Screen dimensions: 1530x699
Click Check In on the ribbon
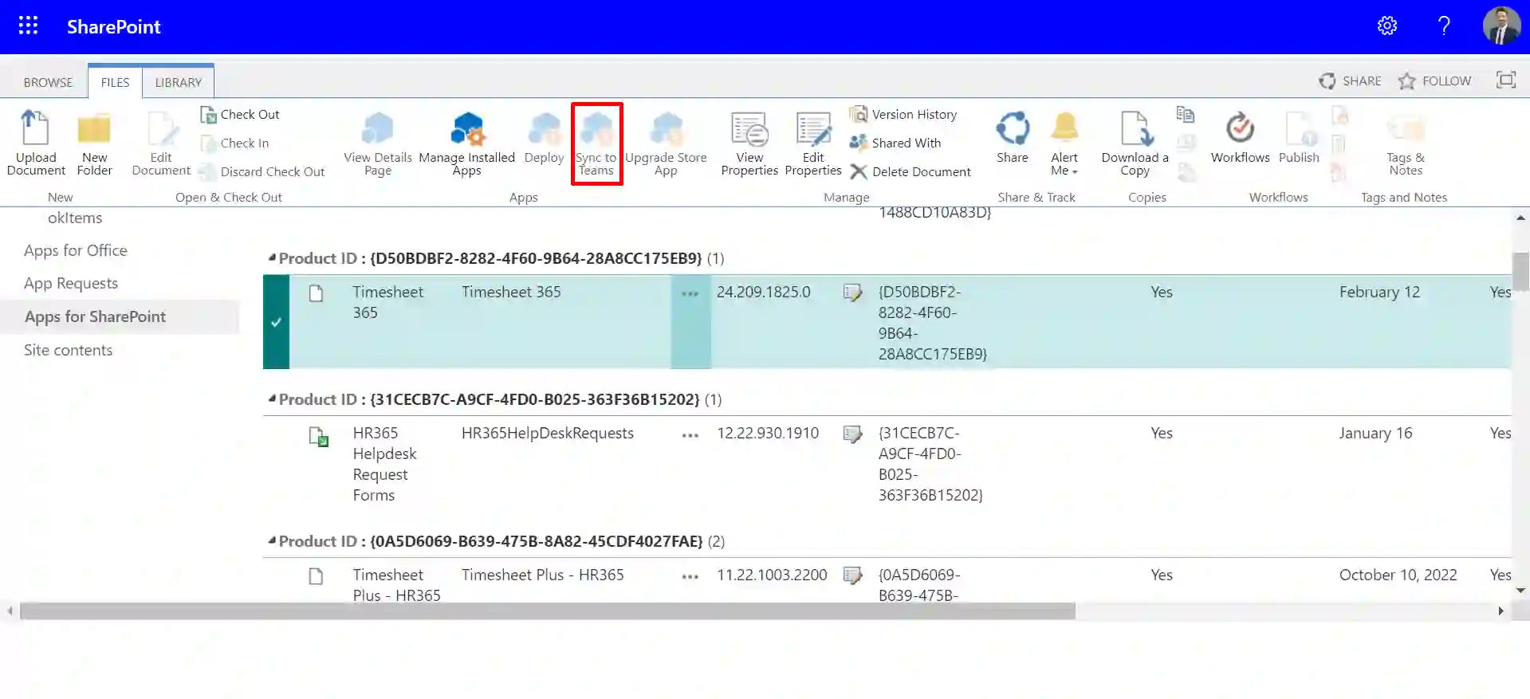pos(234,143)
